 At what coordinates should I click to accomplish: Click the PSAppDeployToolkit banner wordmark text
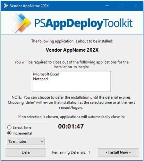[84, 24]
